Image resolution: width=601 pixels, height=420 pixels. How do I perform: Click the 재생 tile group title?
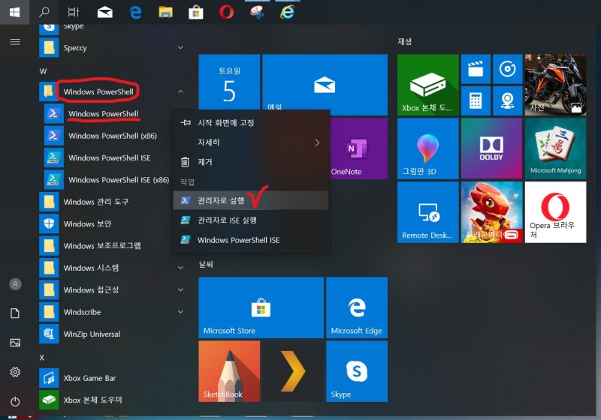[404, 41]
